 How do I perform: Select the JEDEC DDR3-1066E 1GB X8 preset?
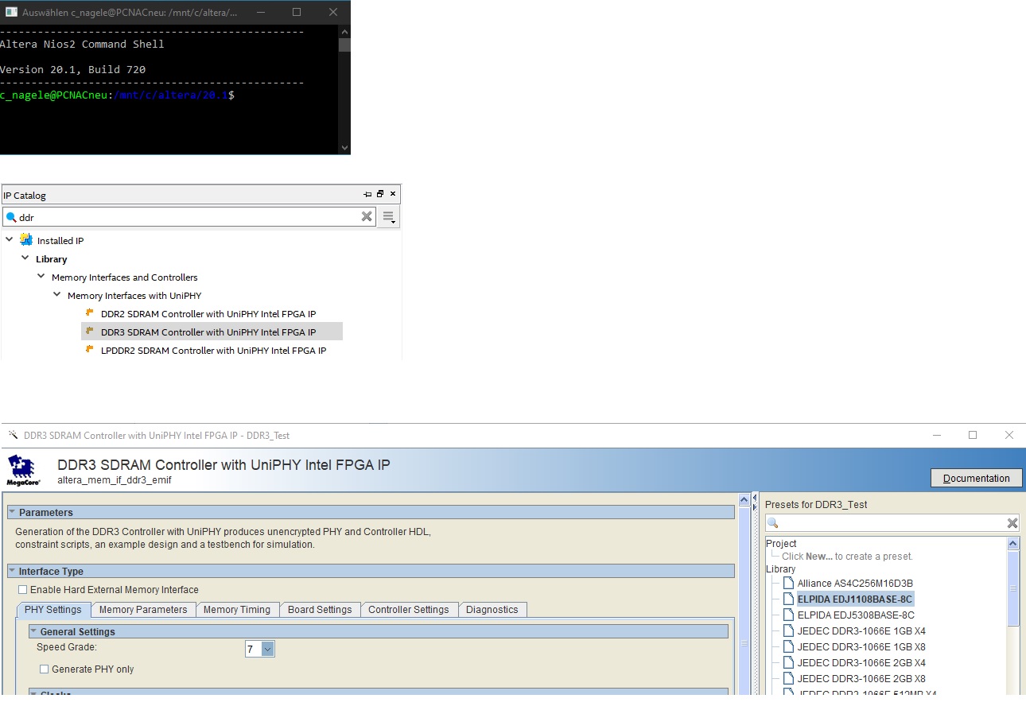861,647
